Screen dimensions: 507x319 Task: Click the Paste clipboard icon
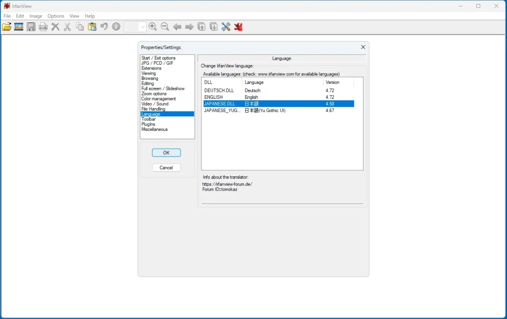click(x=92, y=27)
